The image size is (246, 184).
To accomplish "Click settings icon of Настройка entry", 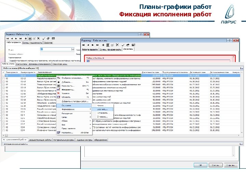I will pos(58,133).
